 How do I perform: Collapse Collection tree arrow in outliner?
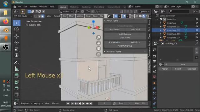157,19
